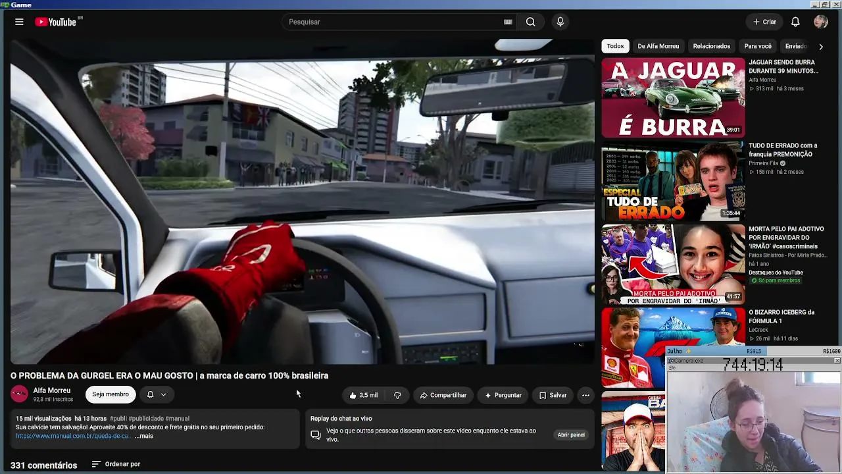Open the notifications bell in the header
Screen dimensions: 842x474
point(795,22)
